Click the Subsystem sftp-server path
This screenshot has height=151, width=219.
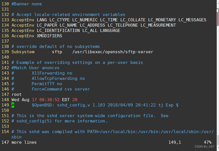[113, 52]
